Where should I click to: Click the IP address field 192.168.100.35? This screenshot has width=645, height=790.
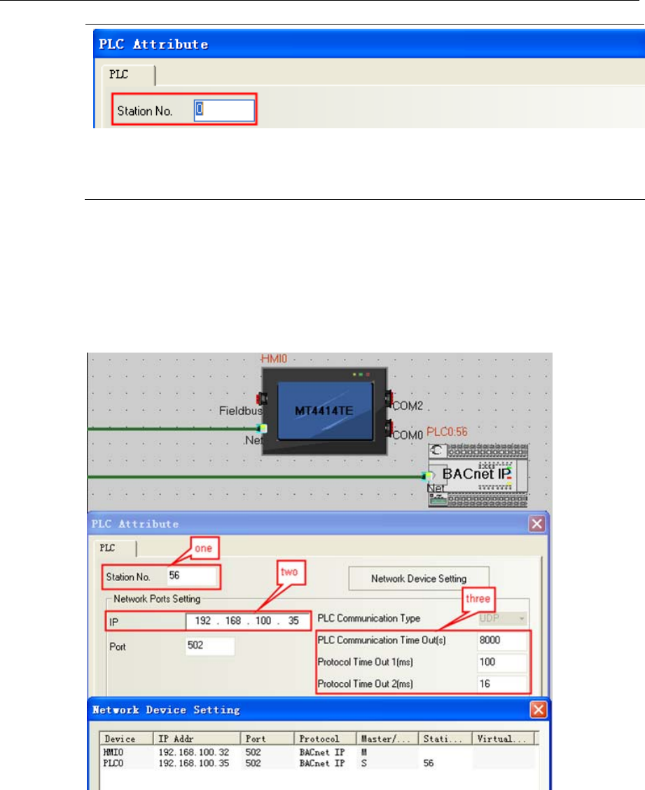[x=248, y=621]
